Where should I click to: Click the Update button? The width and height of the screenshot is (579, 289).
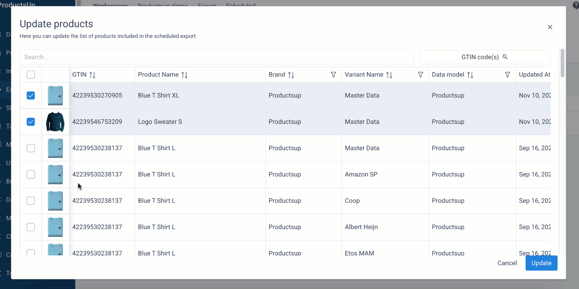point(541,263)
